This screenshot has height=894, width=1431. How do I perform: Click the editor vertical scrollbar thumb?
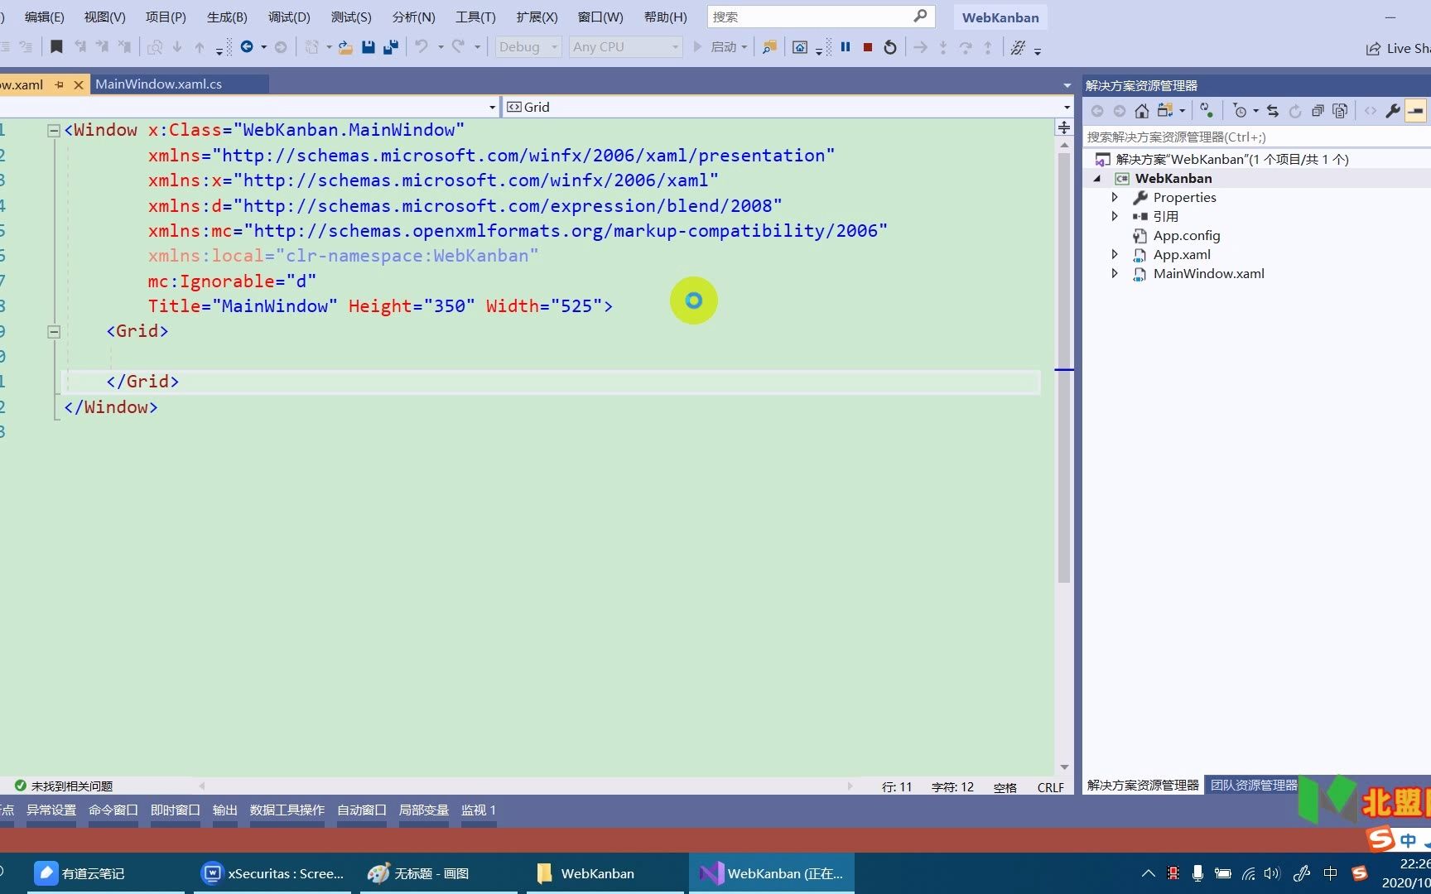point(1064,368)
